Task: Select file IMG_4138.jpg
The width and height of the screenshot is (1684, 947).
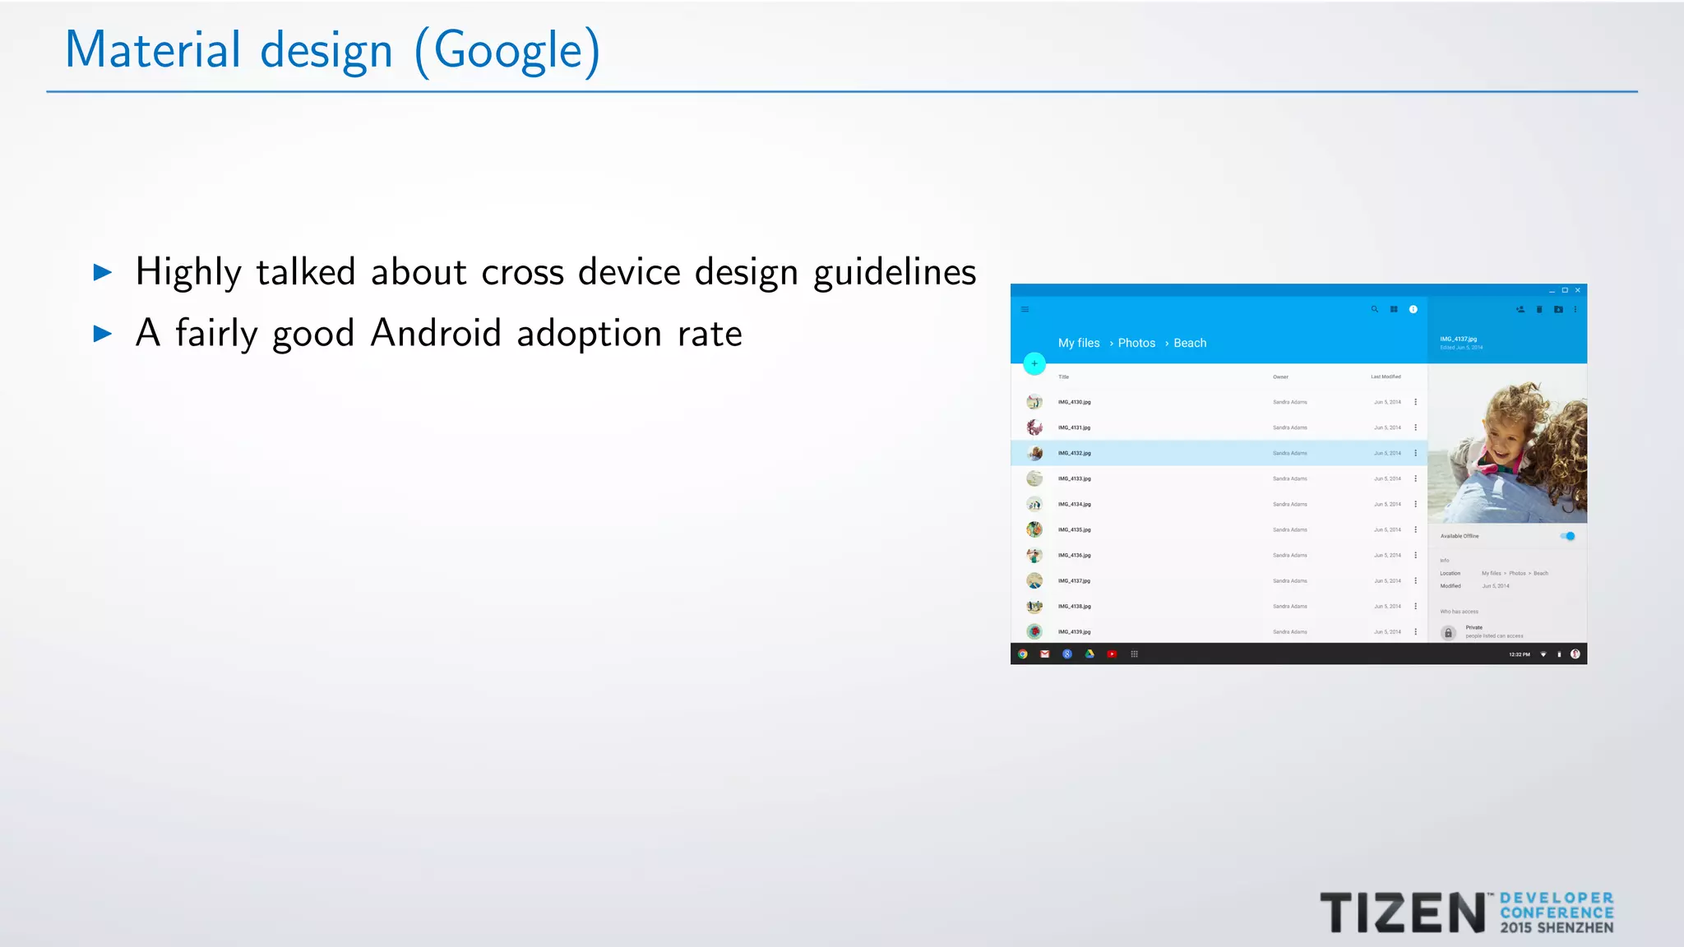Action: click(x=1219, y=606)
